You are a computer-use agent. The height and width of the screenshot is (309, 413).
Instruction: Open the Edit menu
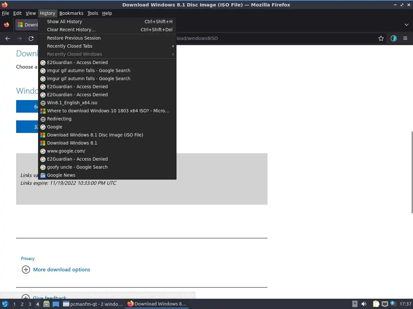[x=17, y=13]
